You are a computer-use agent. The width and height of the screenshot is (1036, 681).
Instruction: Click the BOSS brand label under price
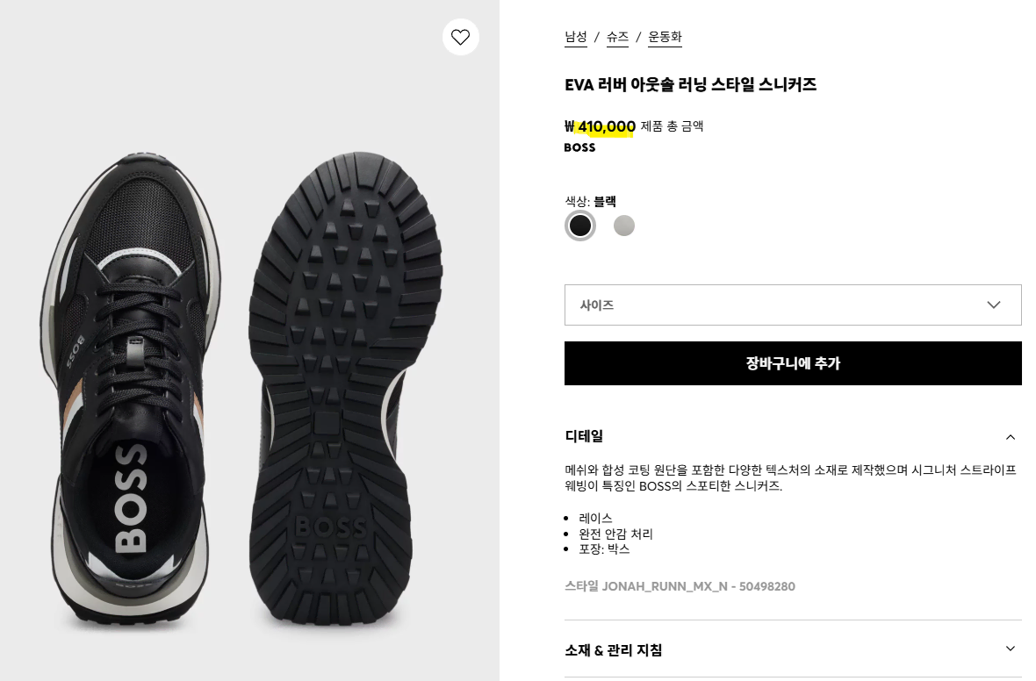[579, 147]
